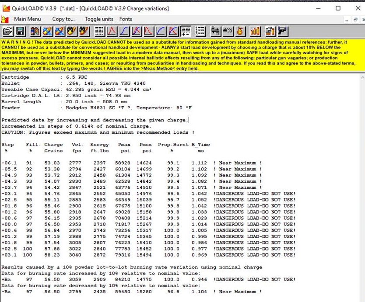Show the first combined red-blue curve chart
365x302 pixels.
137,31
